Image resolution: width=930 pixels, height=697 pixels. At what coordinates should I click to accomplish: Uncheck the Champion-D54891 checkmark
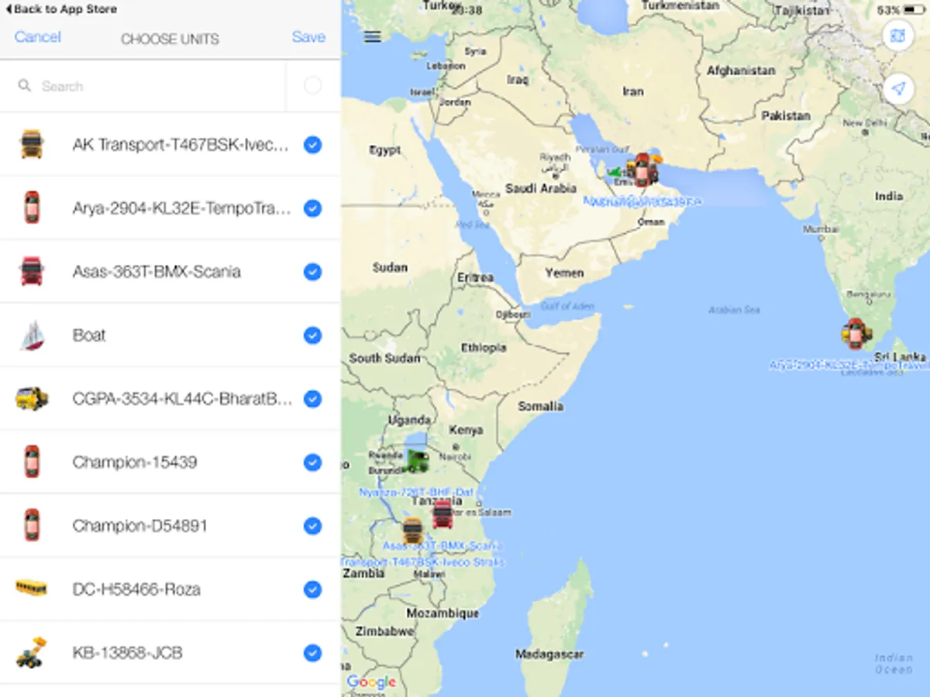tap(312, 526)
